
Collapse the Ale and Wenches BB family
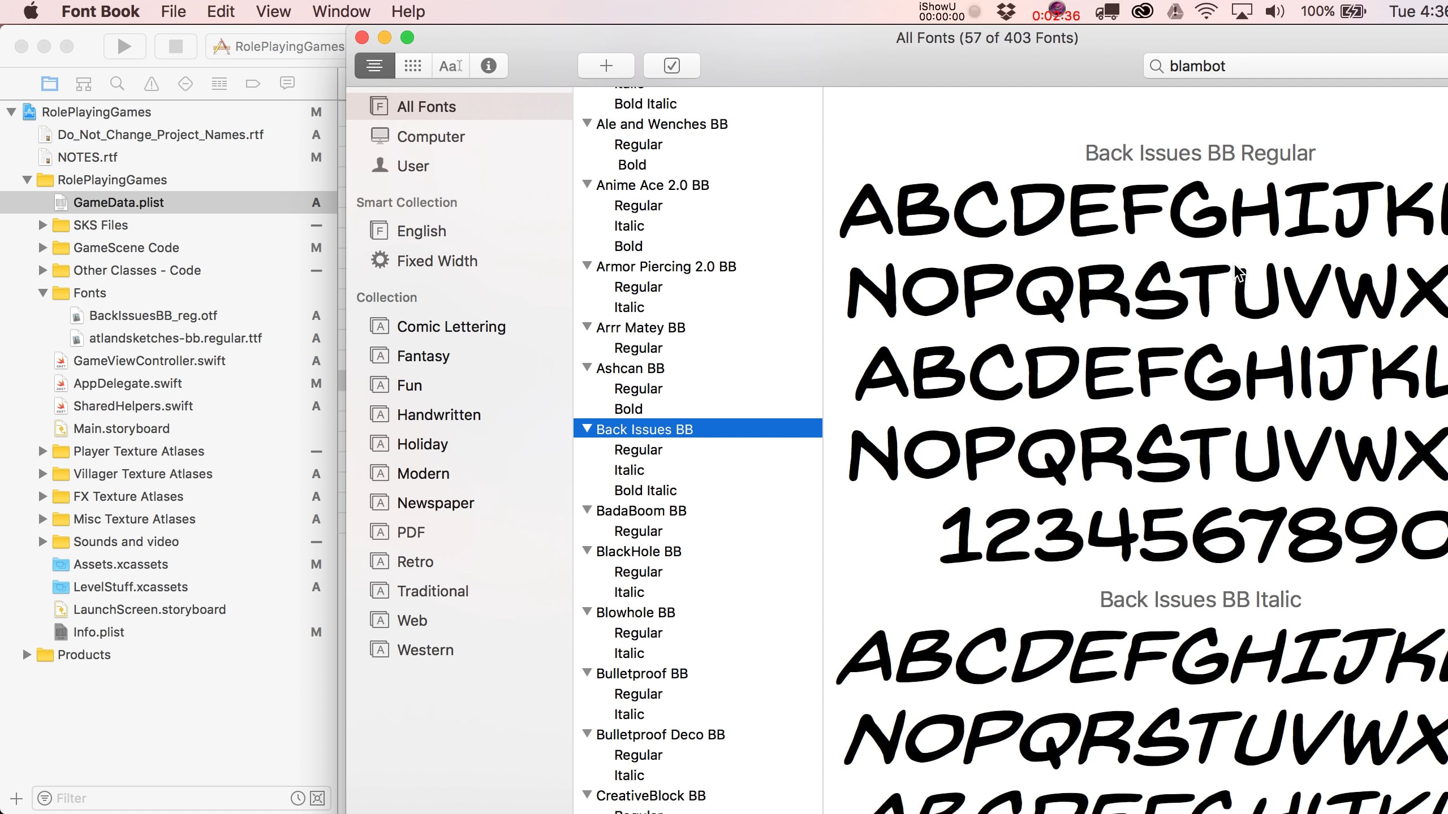point(587,123)
